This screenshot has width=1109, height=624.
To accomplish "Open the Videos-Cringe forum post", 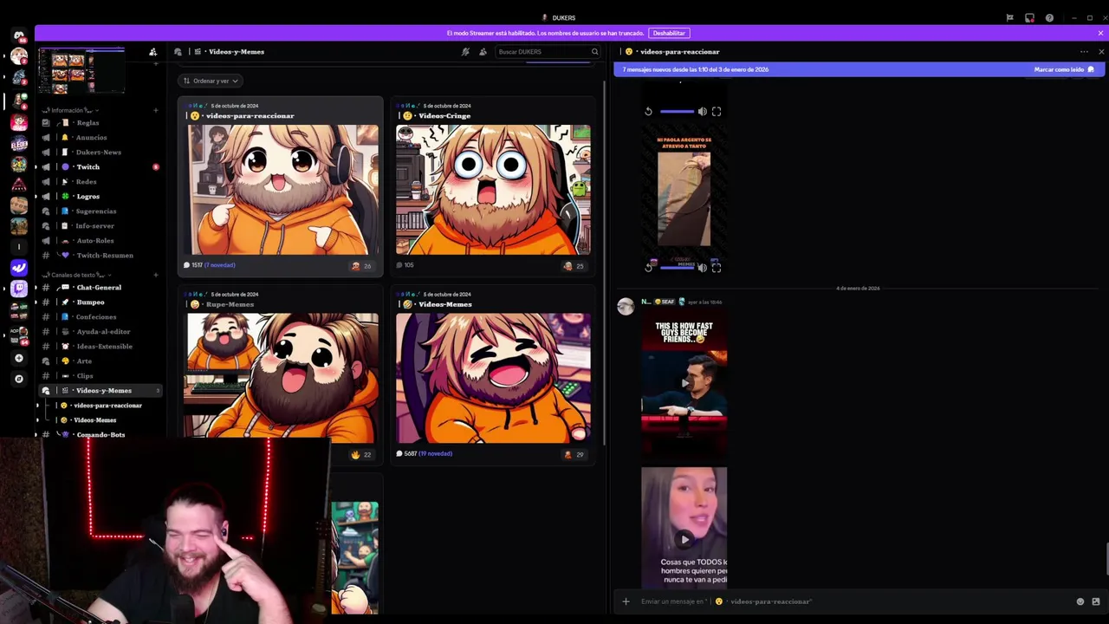I will pyautogui.click(x=492, y=186).
